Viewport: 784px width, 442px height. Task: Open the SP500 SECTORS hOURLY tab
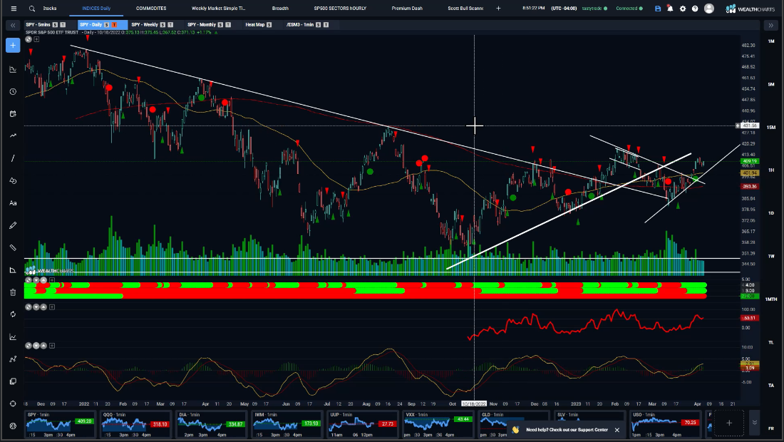pos(340,9)
